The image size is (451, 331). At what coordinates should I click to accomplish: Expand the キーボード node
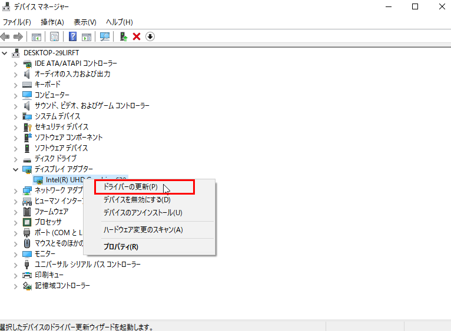pyautogui.click(x=16, y=85)
